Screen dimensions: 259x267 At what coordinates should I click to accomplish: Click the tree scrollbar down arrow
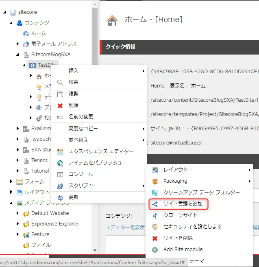[x=95, y=250]
